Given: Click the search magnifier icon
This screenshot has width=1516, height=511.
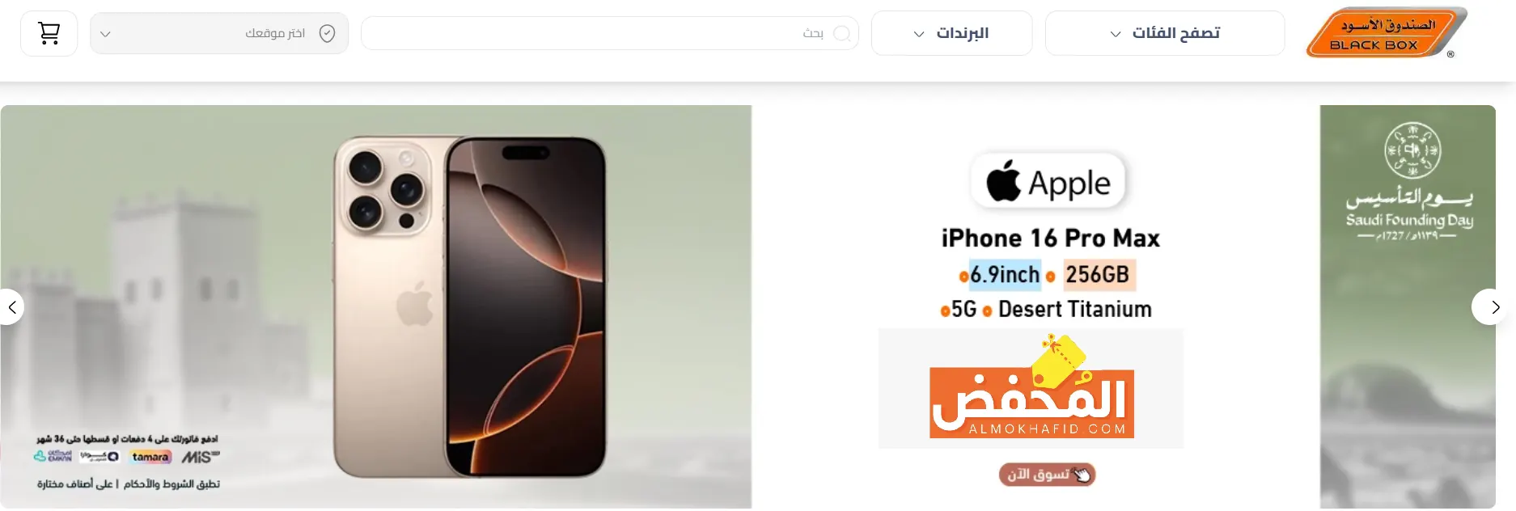Looking at the screenshot, I should coord(842,33).
